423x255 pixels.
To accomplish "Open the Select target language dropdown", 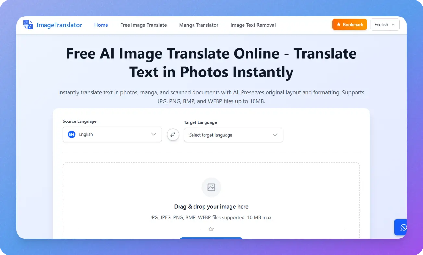I will (x=233, y=135).
